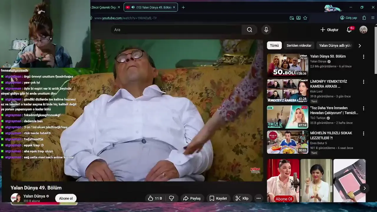Image resolution: width=377 pixels, height=212 pixels.
Task: Click the Kaydet save button
Action: 218,198
